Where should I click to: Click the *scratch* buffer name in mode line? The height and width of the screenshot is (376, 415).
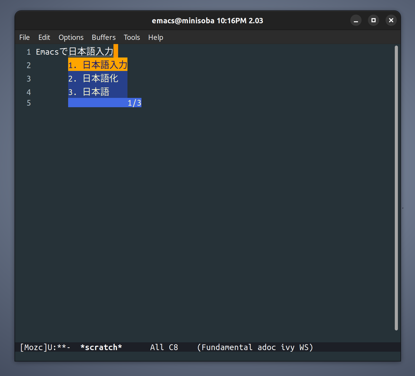tap(101, 347)
